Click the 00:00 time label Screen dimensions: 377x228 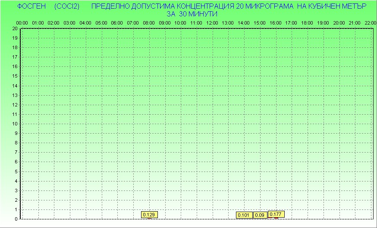pyautogui.click(x=22, y=22)
